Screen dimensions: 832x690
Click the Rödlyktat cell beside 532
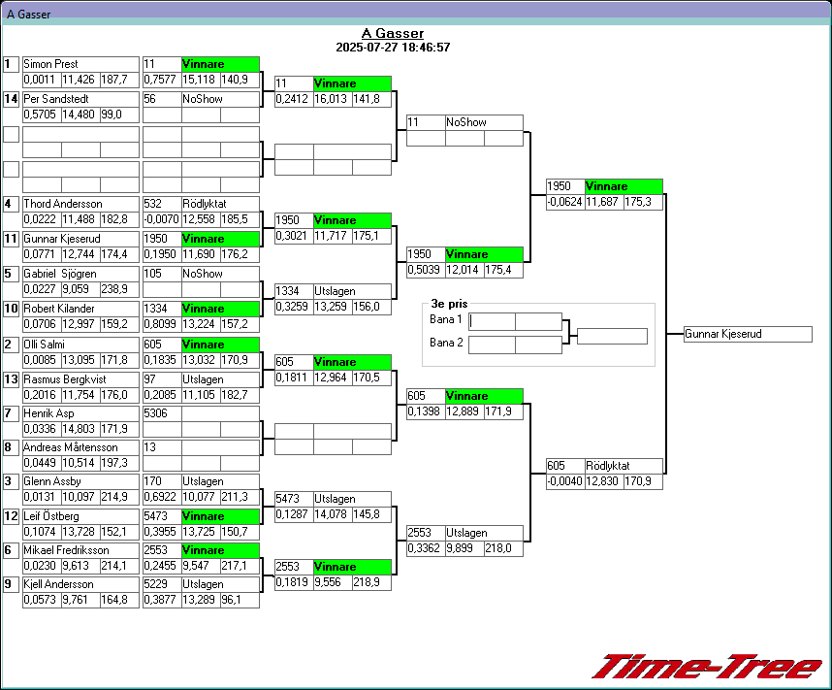pyautogui.click(x=220, y=204)
